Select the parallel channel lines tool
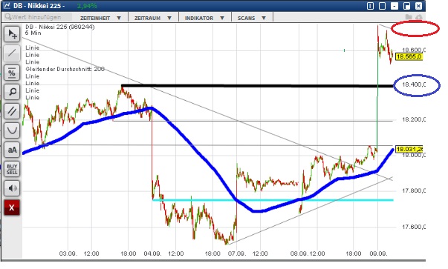 click(12, 111)
